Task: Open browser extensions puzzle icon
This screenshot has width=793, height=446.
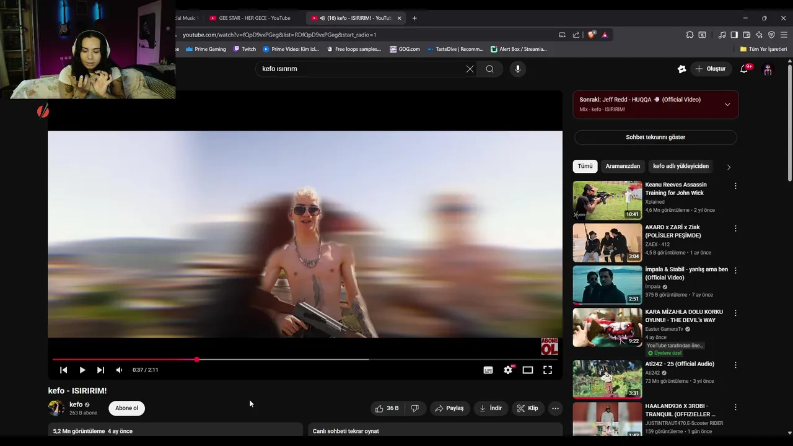Action: pyautogui.click(x=690, y=35)
